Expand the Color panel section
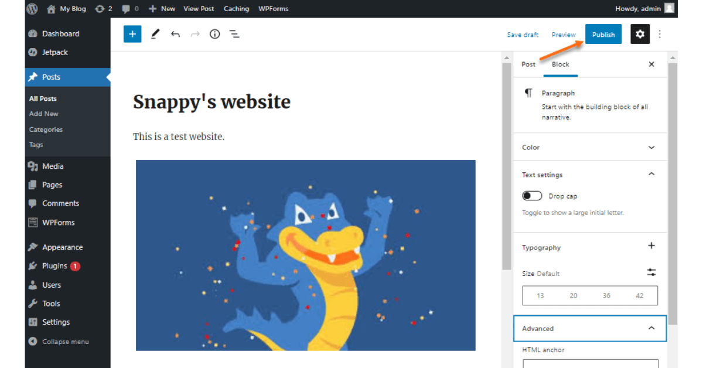Screen dimensions: 703x368 (x=590, y=147)
